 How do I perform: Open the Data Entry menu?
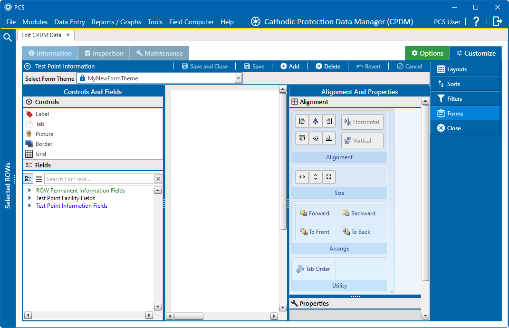(69, 22)
